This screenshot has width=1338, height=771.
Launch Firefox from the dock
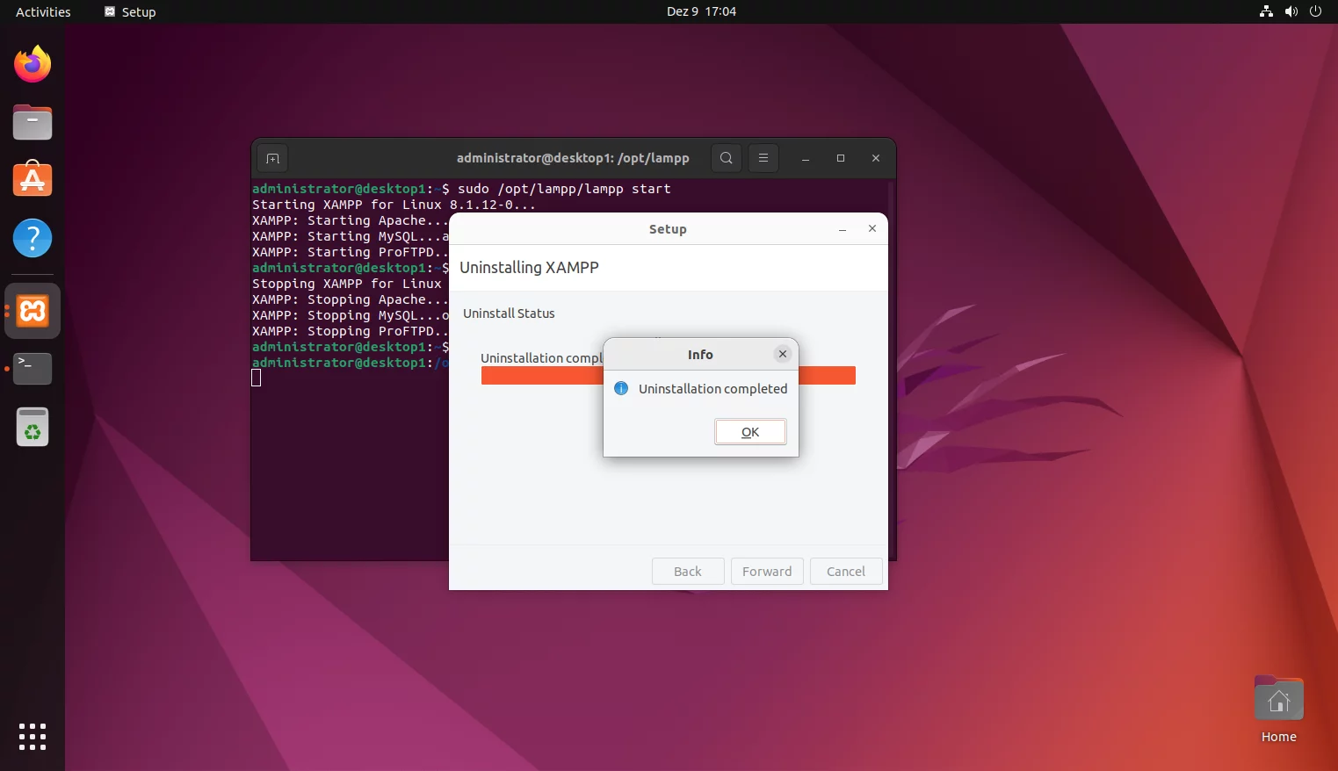pos(33,64)
